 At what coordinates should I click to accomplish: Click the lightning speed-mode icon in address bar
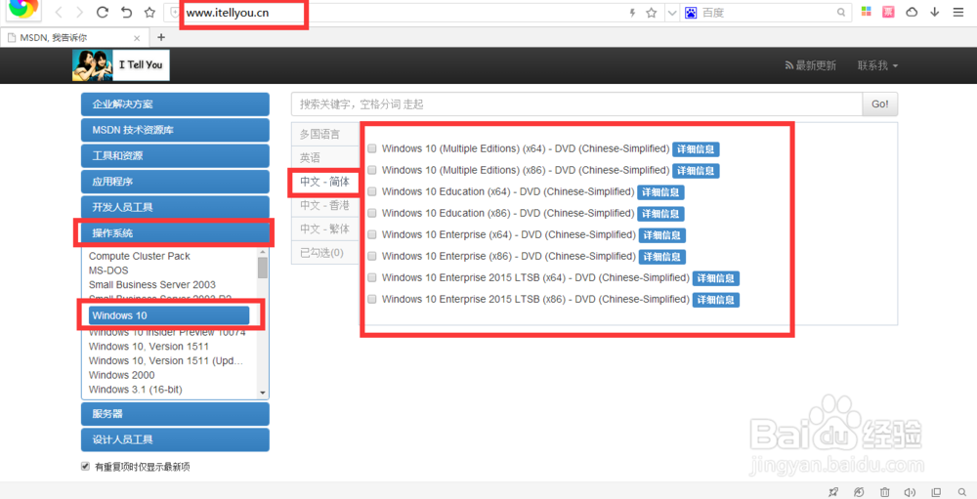[632, 13]
